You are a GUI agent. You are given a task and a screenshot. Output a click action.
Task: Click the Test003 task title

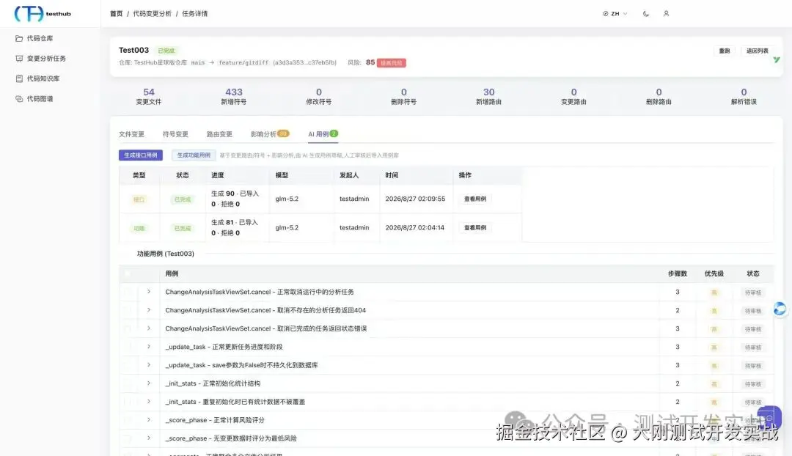pyautogui.click(x=134, y=50)
